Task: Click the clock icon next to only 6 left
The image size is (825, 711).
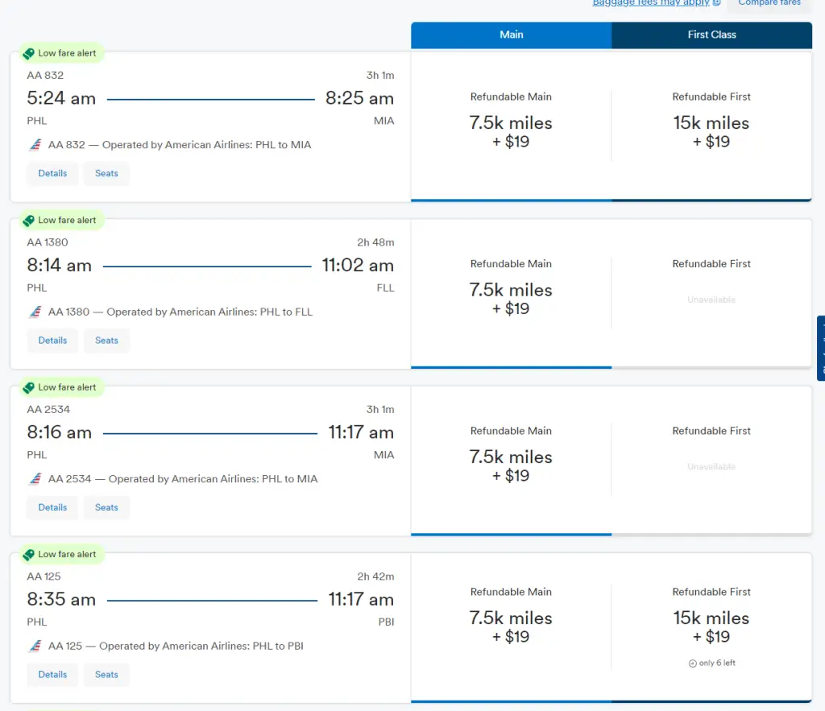Action: coord(692,663)
